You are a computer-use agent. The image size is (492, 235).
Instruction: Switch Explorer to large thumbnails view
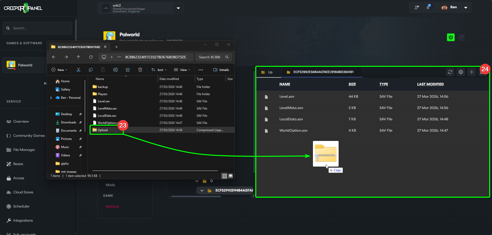click(231, 176)
